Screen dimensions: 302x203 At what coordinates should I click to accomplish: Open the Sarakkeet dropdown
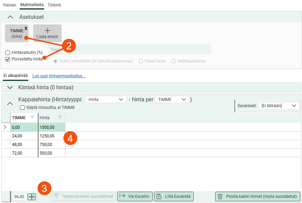coord(279,106)
